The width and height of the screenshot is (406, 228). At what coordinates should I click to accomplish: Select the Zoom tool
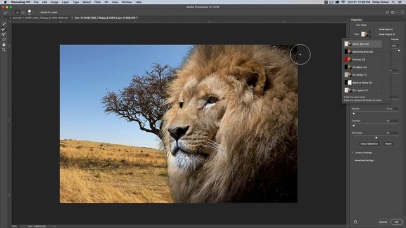coord(4,50)
